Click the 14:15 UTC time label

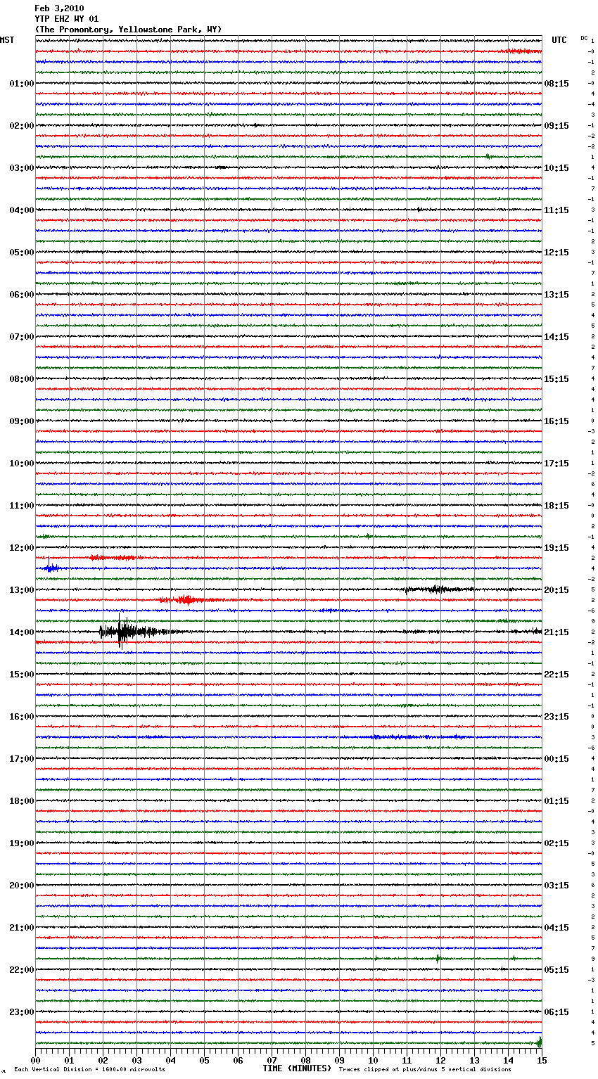(x=556, y=337)
